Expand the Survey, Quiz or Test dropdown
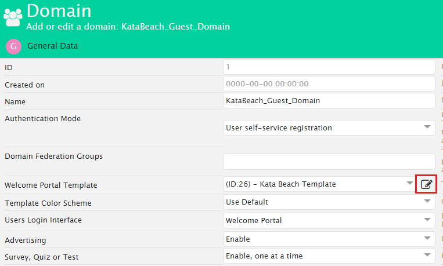Image resolution: width=443 pixels, height=266 pixels. coord(329,256)
